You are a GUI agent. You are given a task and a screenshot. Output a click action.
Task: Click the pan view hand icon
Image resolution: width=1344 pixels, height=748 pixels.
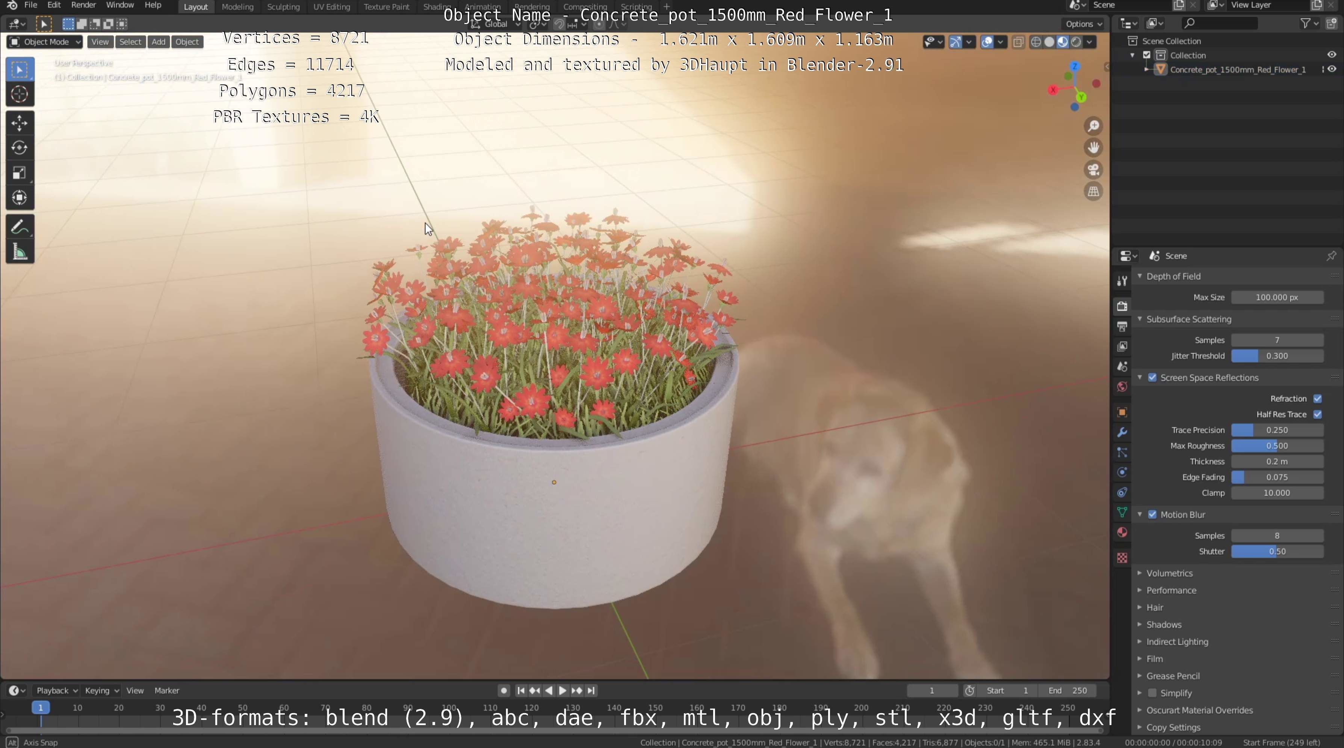click(x=1093, y=148)
